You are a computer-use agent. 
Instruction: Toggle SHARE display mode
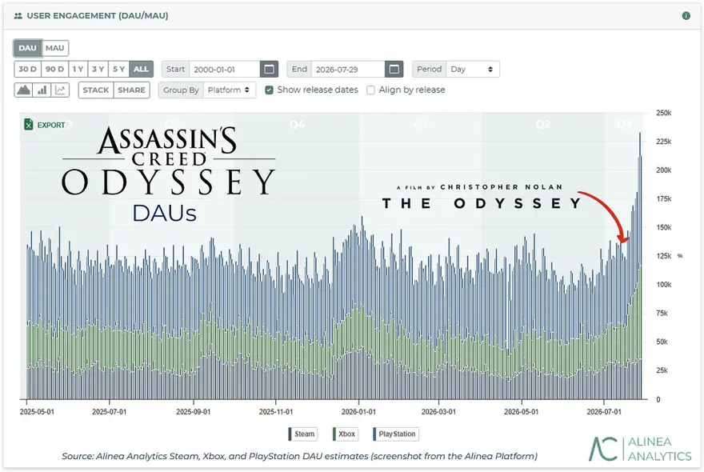pos(131,90)
